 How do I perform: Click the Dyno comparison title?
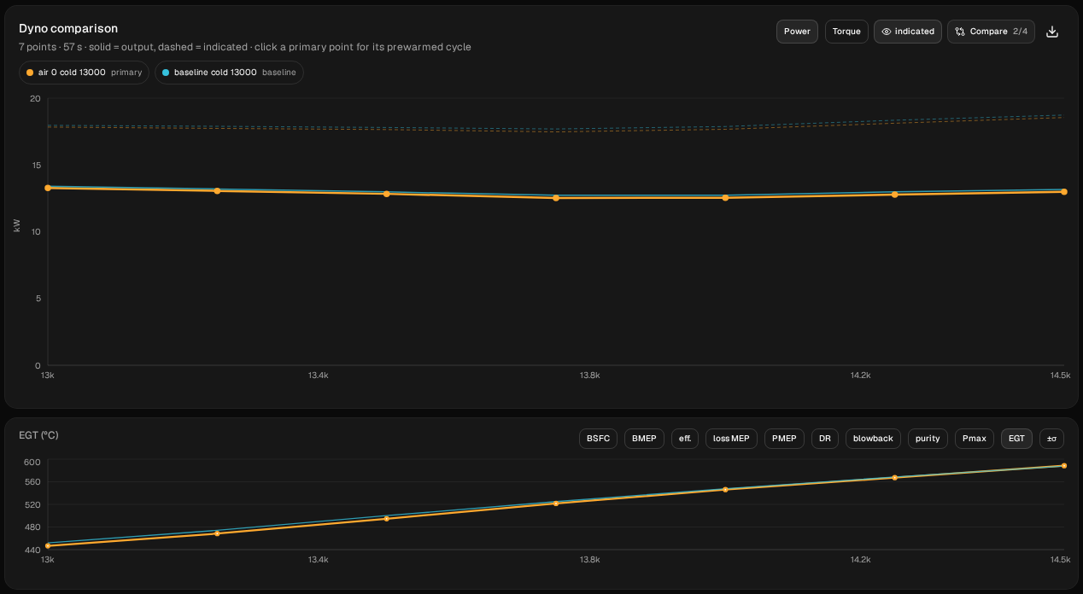pos(68,28)
